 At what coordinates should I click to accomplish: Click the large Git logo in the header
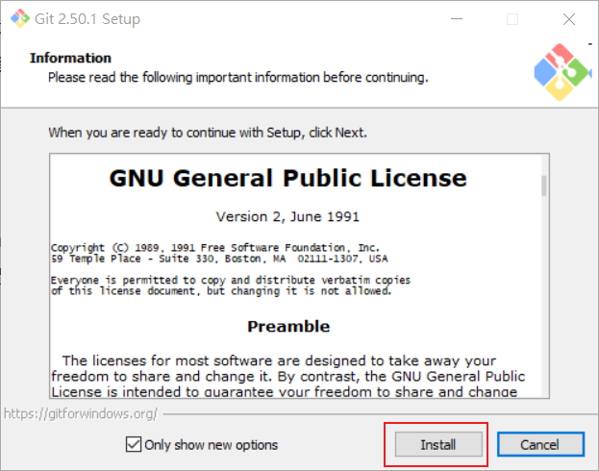tap(562, 72)
